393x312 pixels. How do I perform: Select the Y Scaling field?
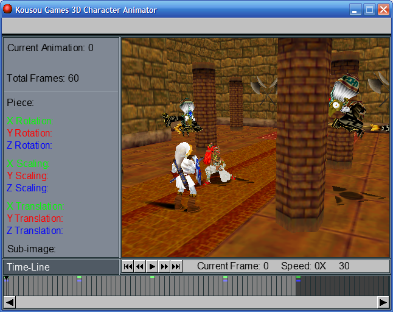tap(27, 175)
